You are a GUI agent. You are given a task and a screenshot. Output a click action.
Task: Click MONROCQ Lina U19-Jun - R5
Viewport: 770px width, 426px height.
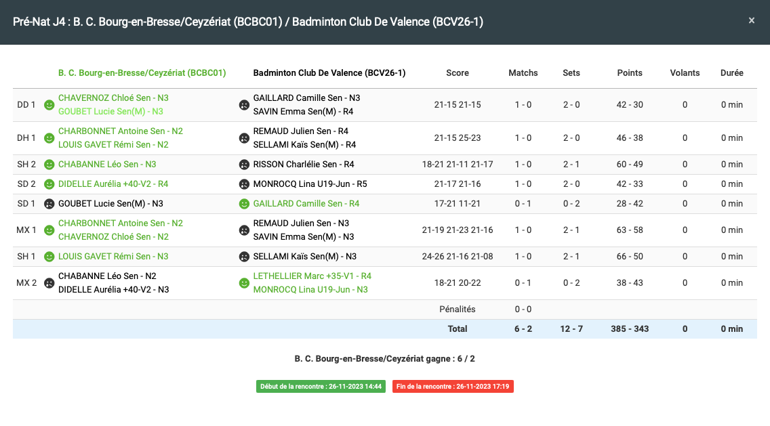[310, 184]
